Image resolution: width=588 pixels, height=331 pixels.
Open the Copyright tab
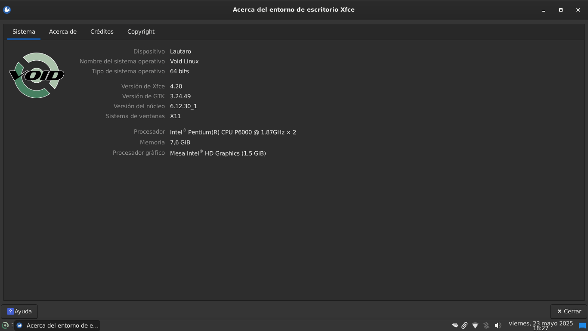tap(141, 31)
